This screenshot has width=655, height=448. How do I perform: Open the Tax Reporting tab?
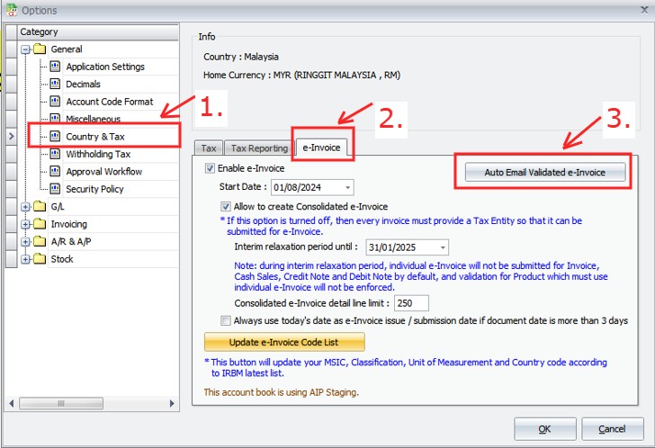point(258,148)
